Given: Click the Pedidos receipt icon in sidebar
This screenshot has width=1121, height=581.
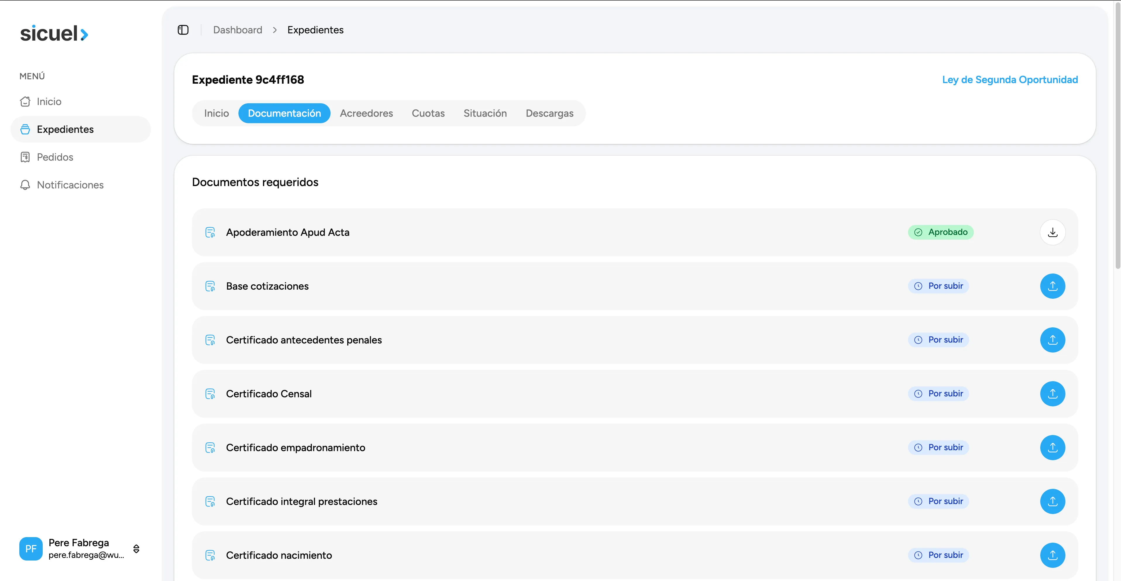Looking at the screenshot, I should 25,157.
